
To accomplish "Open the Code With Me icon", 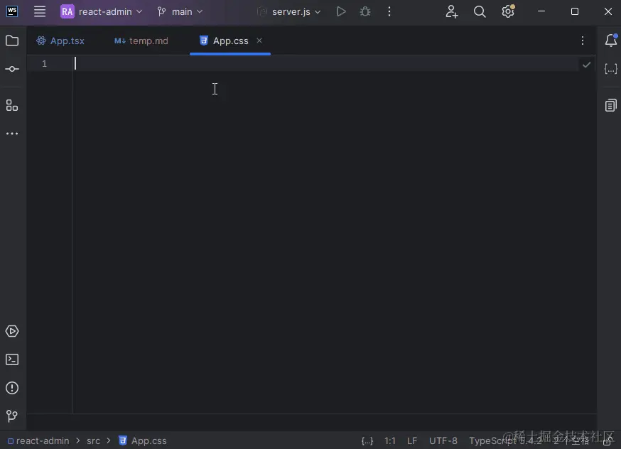I will [451, 11].
